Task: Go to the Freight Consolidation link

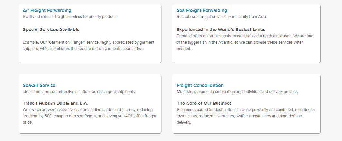Action: (x=200, y=85)
